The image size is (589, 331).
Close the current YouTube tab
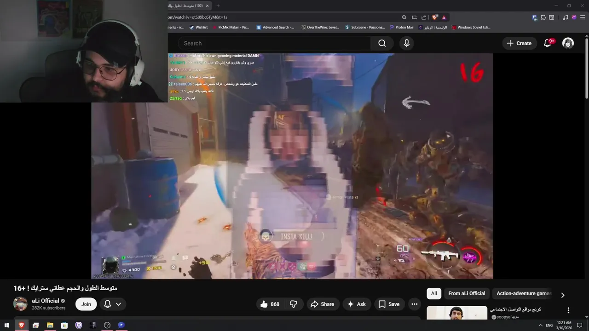(x=207, y=6)
